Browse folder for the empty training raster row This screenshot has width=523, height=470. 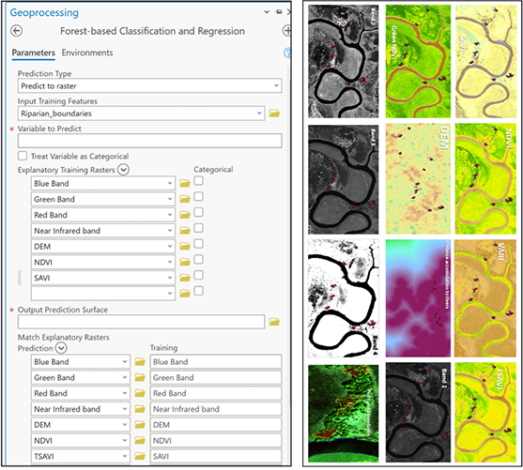point(185,294)
